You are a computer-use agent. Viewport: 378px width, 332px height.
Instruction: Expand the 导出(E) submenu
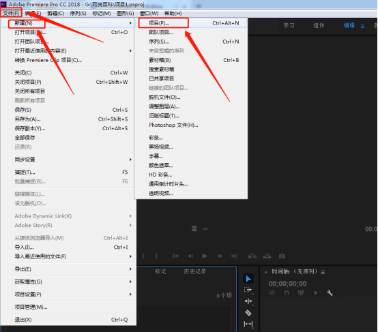tap(68, 269)
